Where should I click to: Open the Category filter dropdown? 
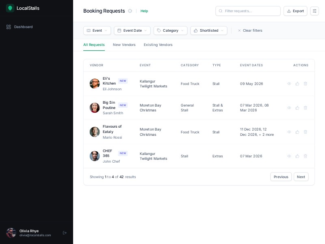point(170,30)
